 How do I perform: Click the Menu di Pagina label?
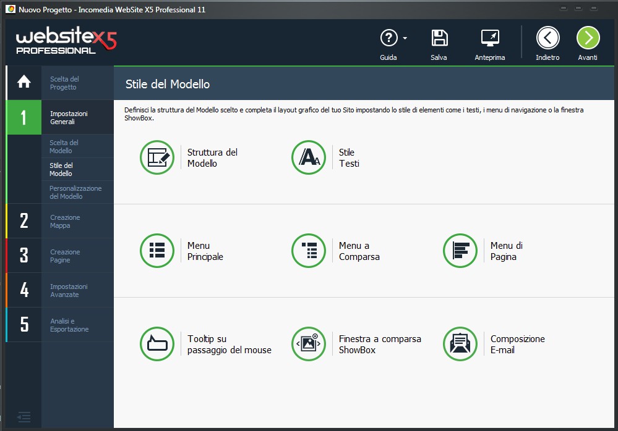point(507,251)
